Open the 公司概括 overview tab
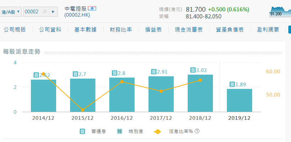 [15, 30]
